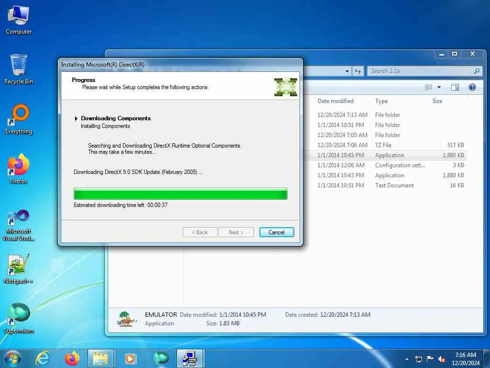Sort Explorer files by Date modified column
The height and width of the screenshot is (368, 490).
[335, 101]
